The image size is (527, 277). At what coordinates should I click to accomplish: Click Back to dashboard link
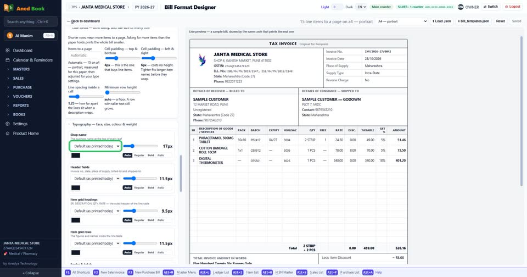point(83,21)
